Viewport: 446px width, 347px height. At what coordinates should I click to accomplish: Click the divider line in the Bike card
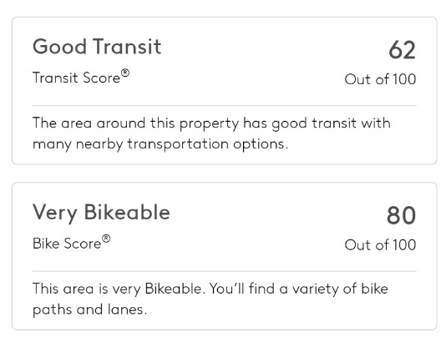click(x=224, y=271)
